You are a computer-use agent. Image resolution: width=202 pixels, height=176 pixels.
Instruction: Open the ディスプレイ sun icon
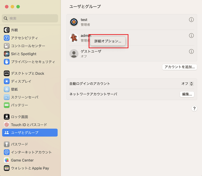click(x=7, y=81)
